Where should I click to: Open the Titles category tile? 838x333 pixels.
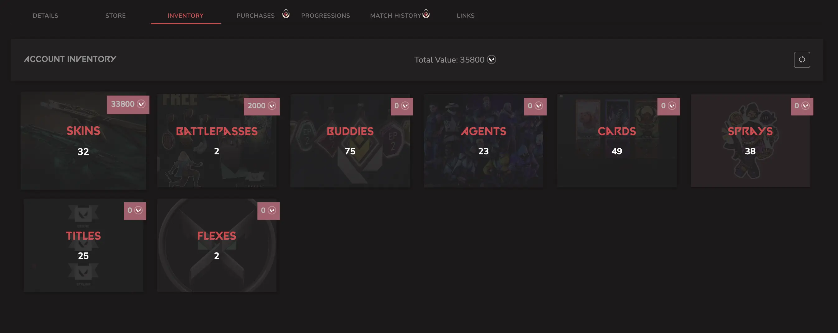click(83, 245)
